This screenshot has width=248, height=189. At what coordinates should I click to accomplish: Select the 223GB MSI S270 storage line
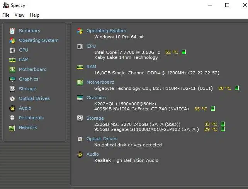coord(137,124)
